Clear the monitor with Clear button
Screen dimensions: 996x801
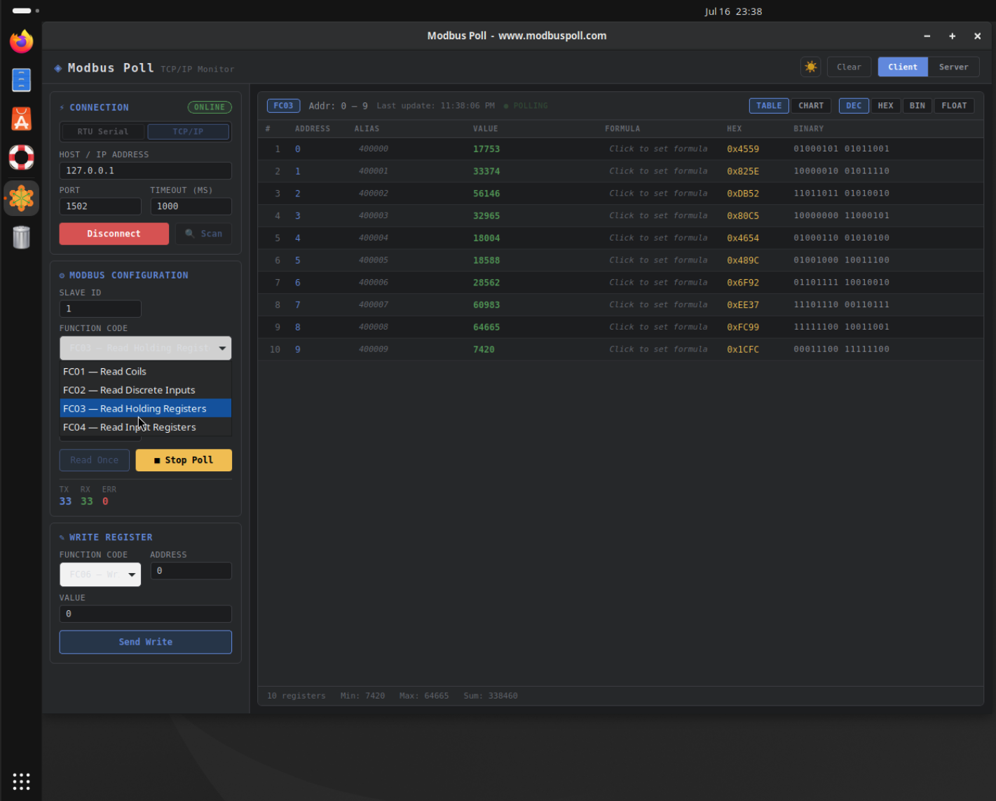(x=849, y=67)
